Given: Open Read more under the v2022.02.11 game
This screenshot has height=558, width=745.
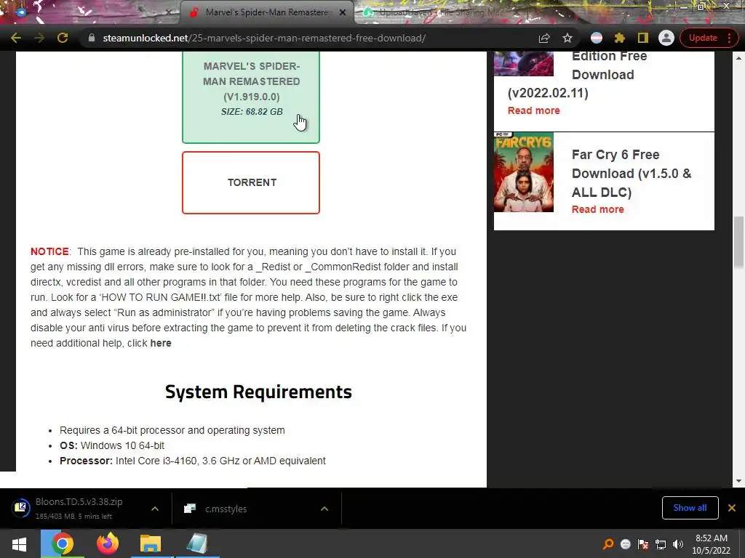Looking at the screenshot, I should pos(533,110).
